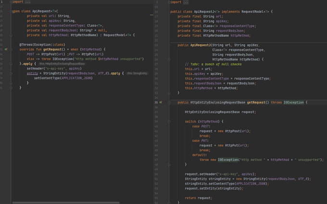Collapse the open class ApiRequest fold marker
Screen dimensions: 327x204
(11, 11)
